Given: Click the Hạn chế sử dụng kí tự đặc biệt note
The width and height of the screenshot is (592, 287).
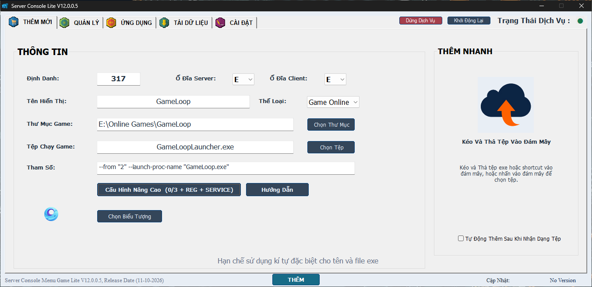Looking at the screenshot, I should [x=298, y=261].
